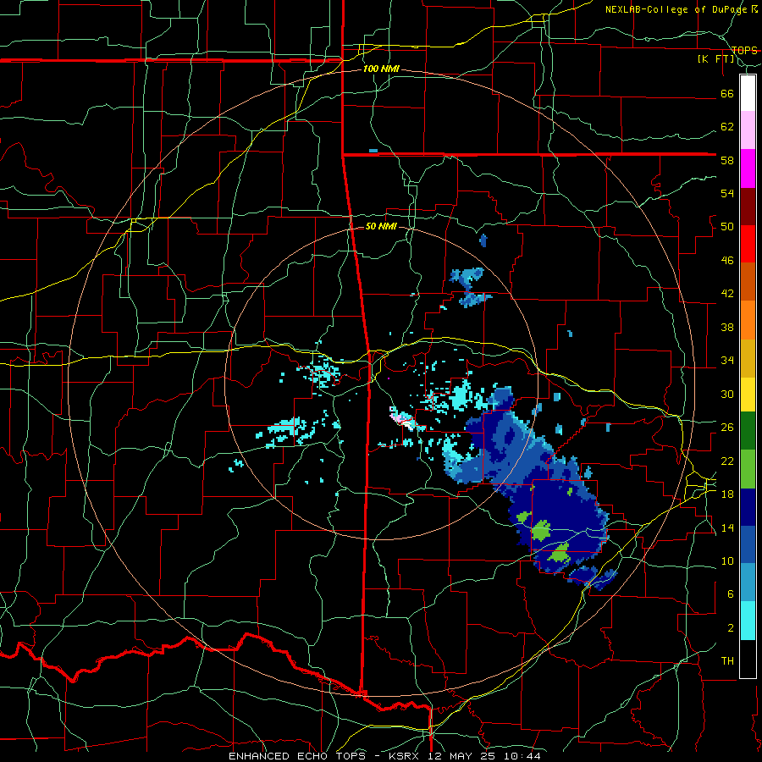The width and height of the screenshot is (762, 762).
Task: Click the 30 legend value
Action: point(727,394)
